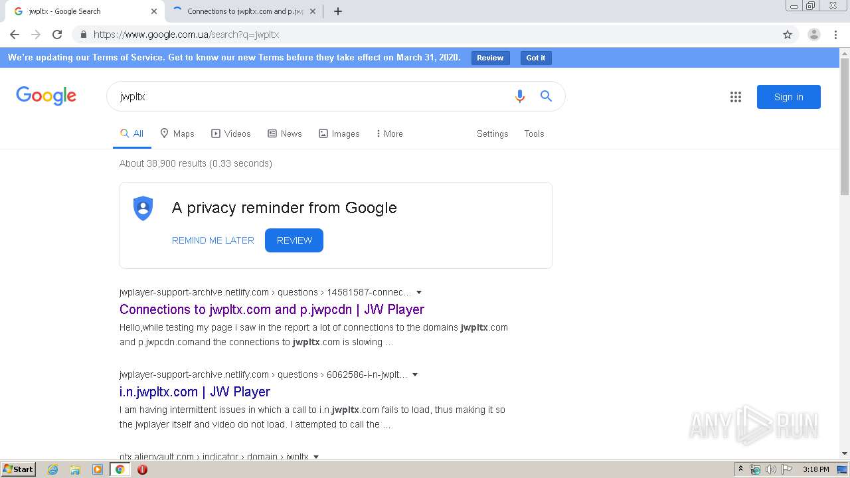This screenshot has height=478, width=850.
Task: Close the jwpltx Google Search tab
Action: coord(154,11)
